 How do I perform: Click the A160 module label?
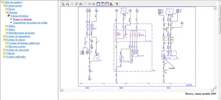tap(154, 71)
